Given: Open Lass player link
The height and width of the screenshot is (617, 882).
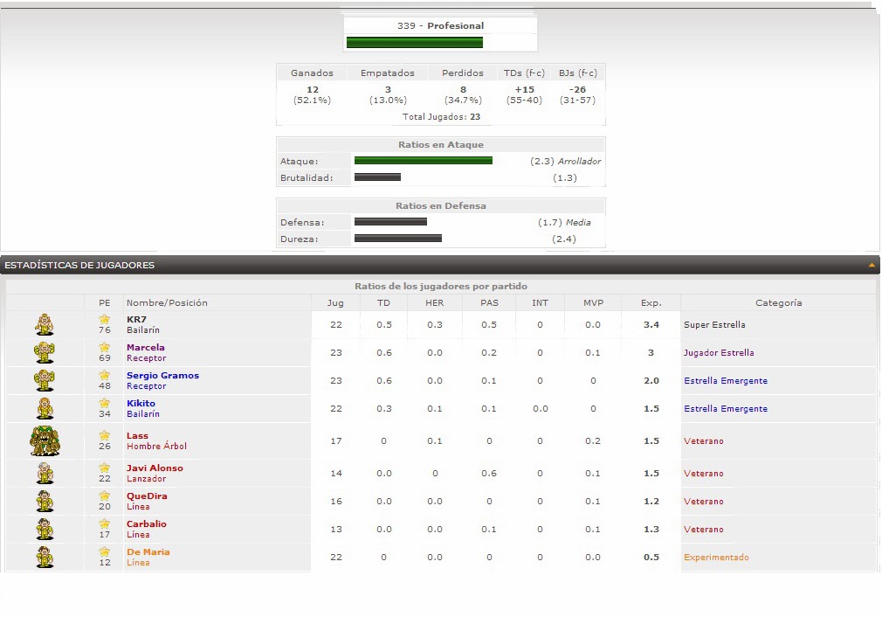Looking at the screenshot, I should pyautogui.click(x=137, y=436).
